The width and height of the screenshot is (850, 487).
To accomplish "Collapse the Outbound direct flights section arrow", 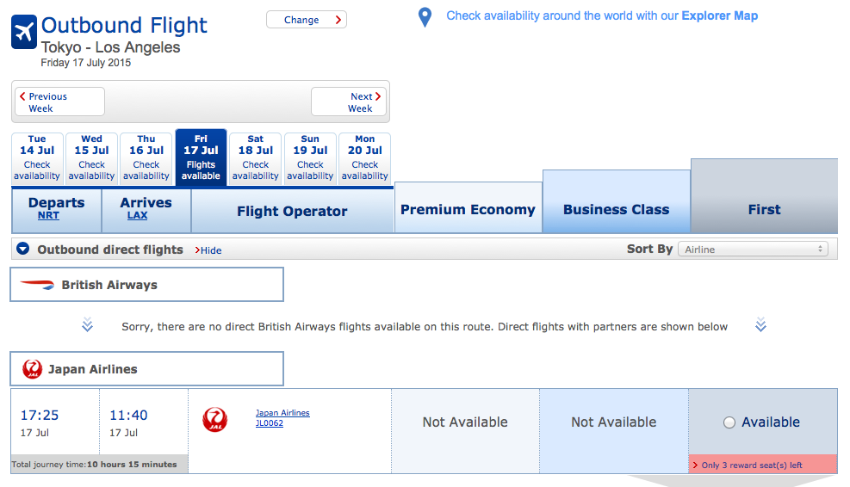I will click(23, 250).
